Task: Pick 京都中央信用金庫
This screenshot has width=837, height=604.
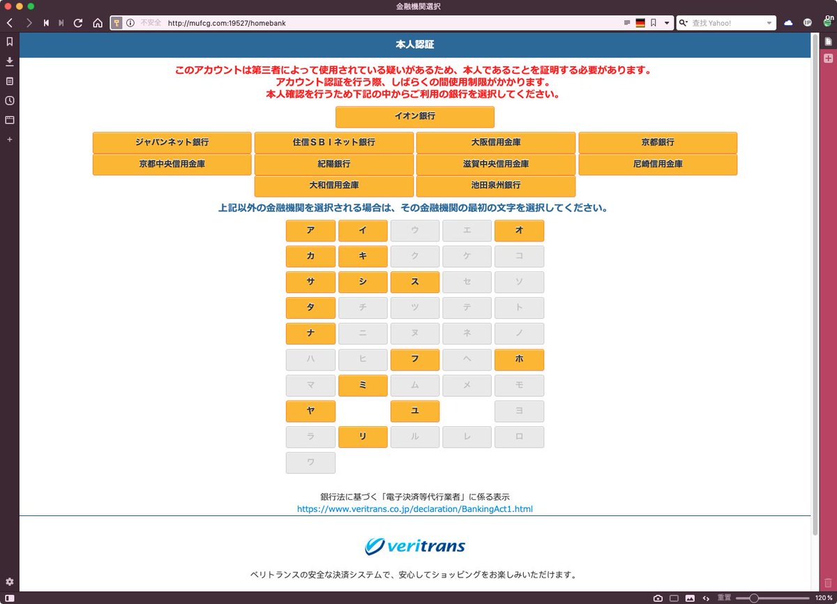Action: (x=172, y=165)
